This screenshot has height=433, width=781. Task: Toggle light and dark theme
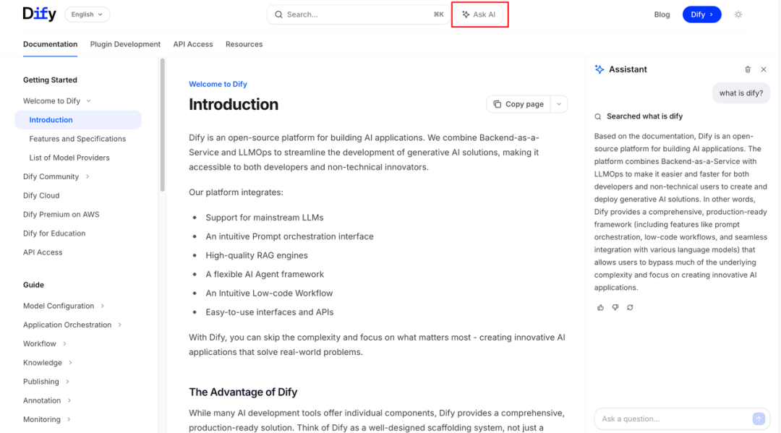pyautogui.click(x=738, y=14)
